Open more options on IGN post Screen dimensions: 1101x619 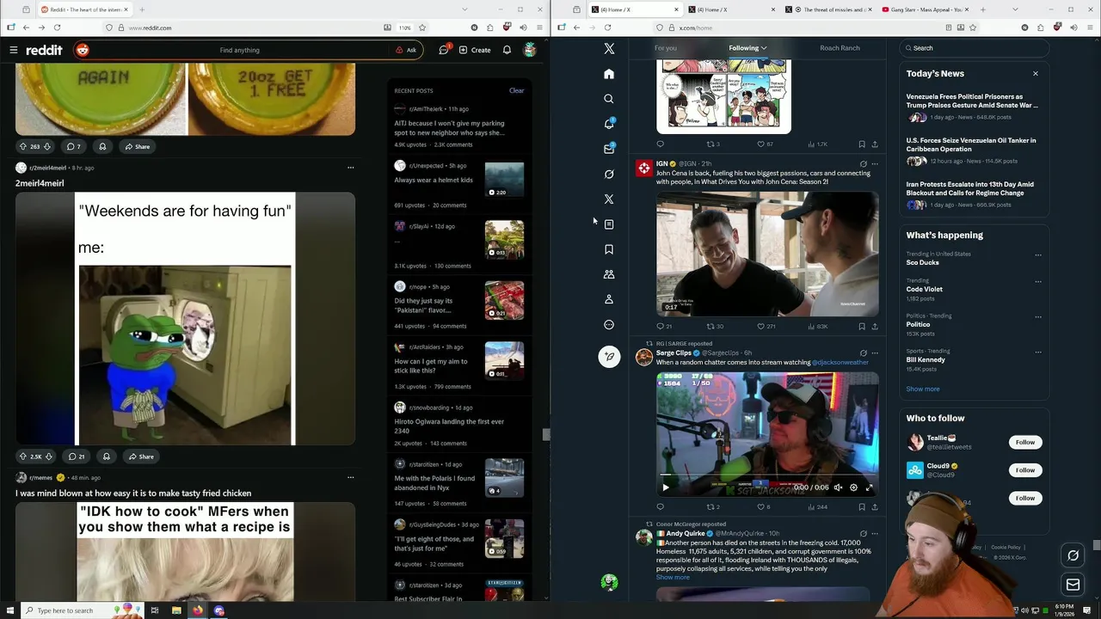point(875,163)
